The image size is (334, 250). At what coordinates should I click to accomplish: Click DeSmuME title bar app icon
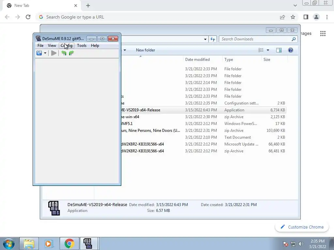[x=38, y=38]
